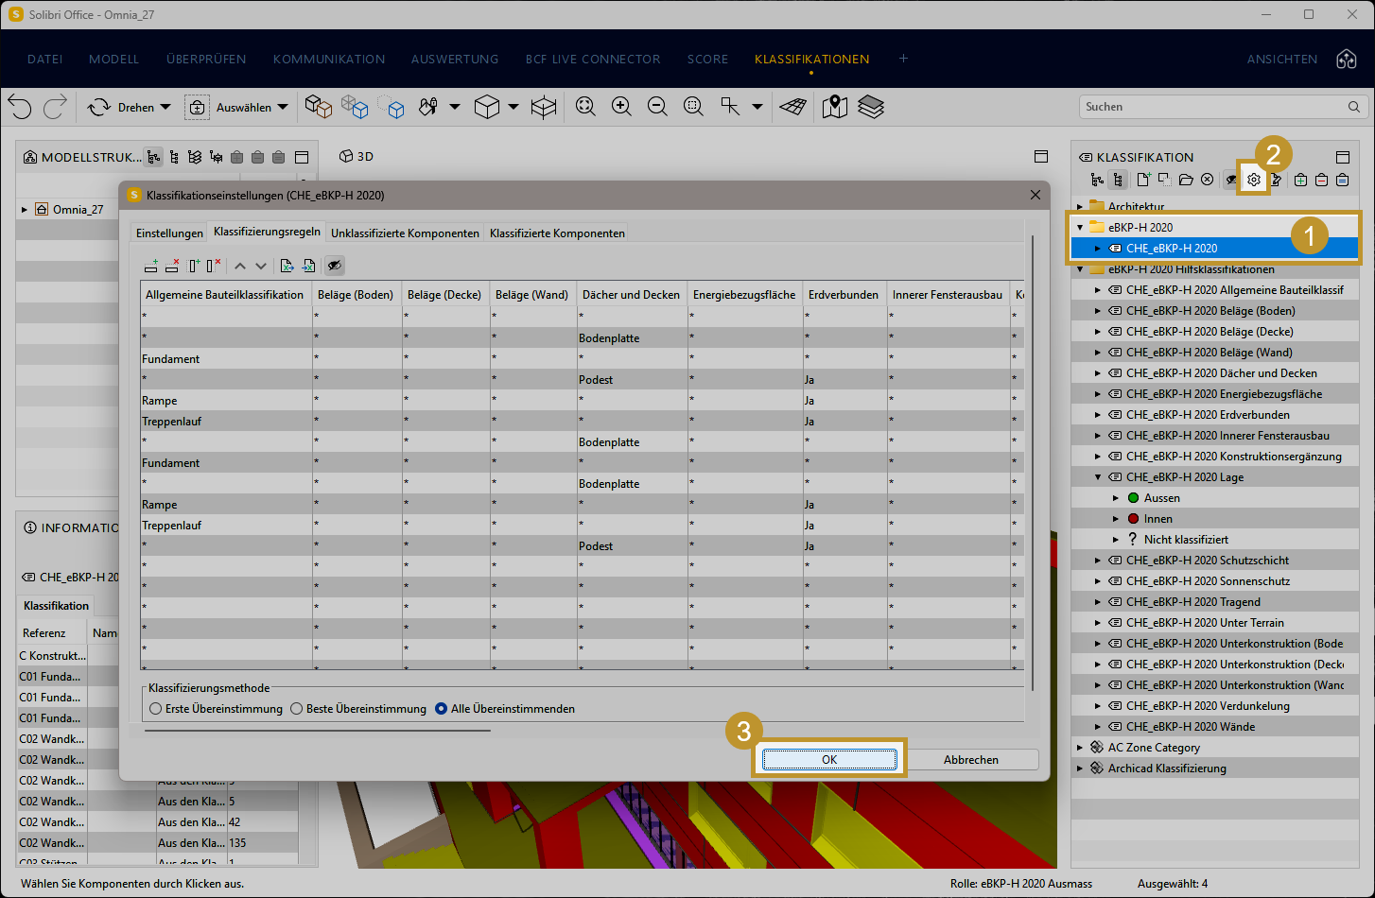Delete column icon in rules toolbar
The height and width of the screenshot is (898, 1375).
[214, 266]
